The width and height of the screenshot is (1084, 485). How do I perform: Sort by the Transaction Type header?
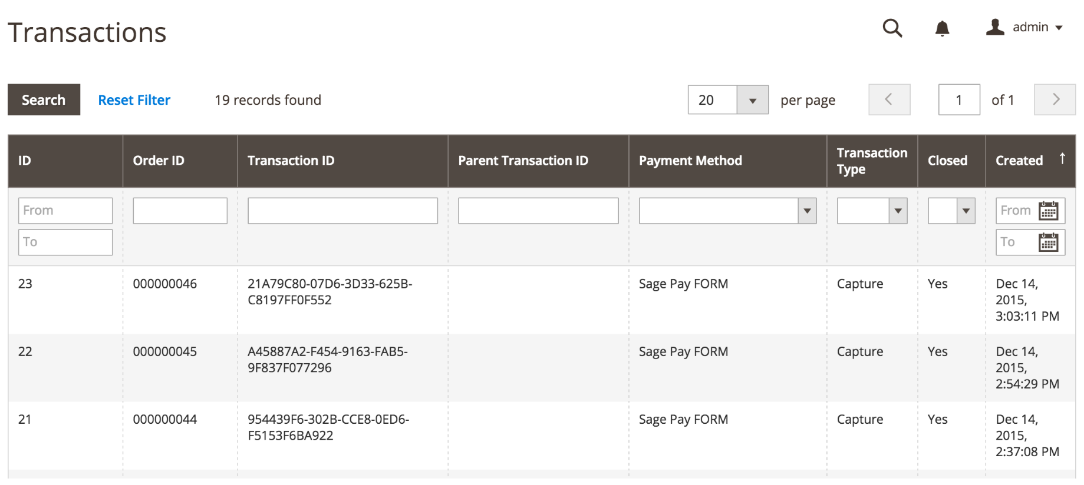pos(872,161)
